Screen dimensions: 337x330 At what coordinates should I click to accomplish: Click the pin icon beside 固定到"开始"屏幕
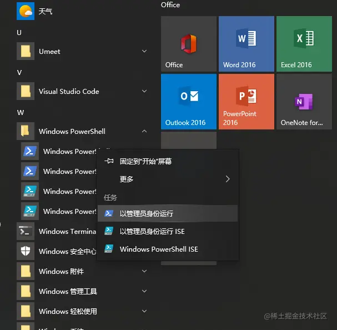[x=109, y=161]
